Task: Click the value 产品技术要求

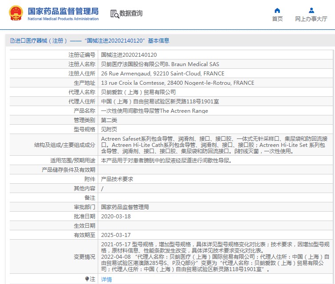Action: [117, 179]
